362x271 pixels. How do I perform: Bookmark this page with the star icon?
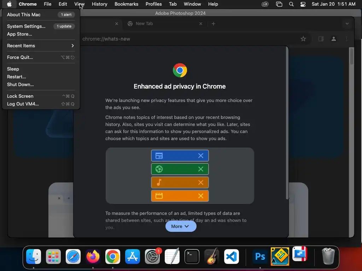coord(303,39)
